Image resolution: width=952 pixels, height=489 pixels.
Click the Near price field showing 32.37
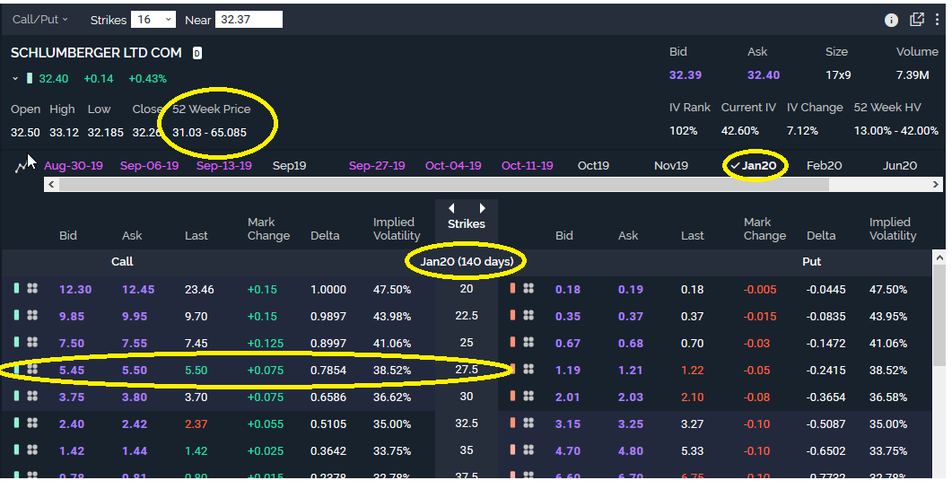point(249,20)
